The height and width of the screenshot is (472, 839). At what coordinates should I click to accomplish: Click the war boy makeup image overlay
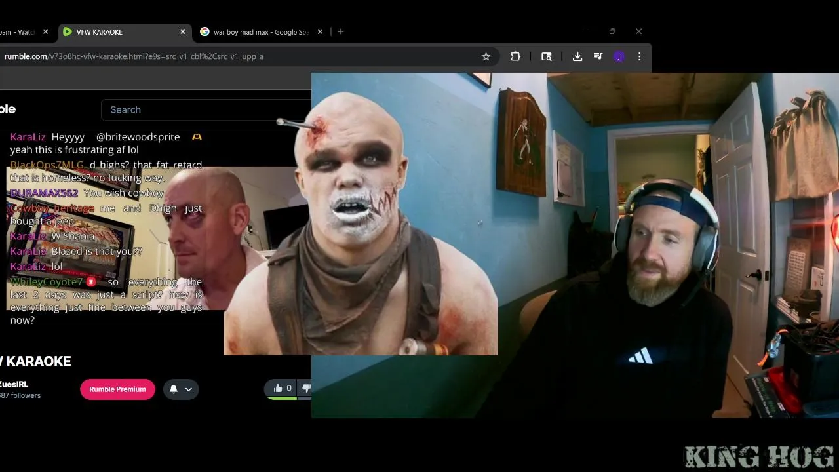(361, 223)
